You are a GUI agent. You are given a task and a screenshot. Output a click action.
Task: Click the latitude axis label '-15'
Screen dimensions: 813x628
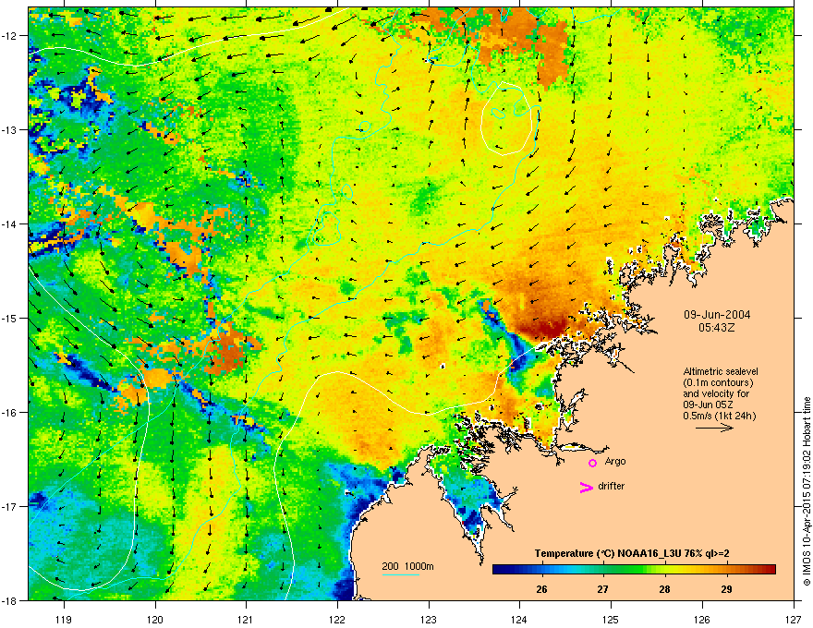tap(10, 318)
